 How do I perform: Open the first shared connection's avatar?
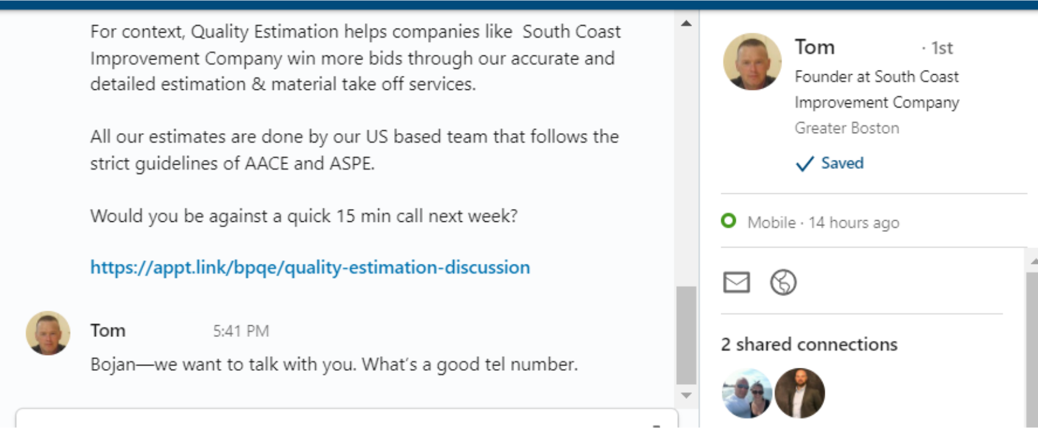pyautogui.click(x=747, y=393)
